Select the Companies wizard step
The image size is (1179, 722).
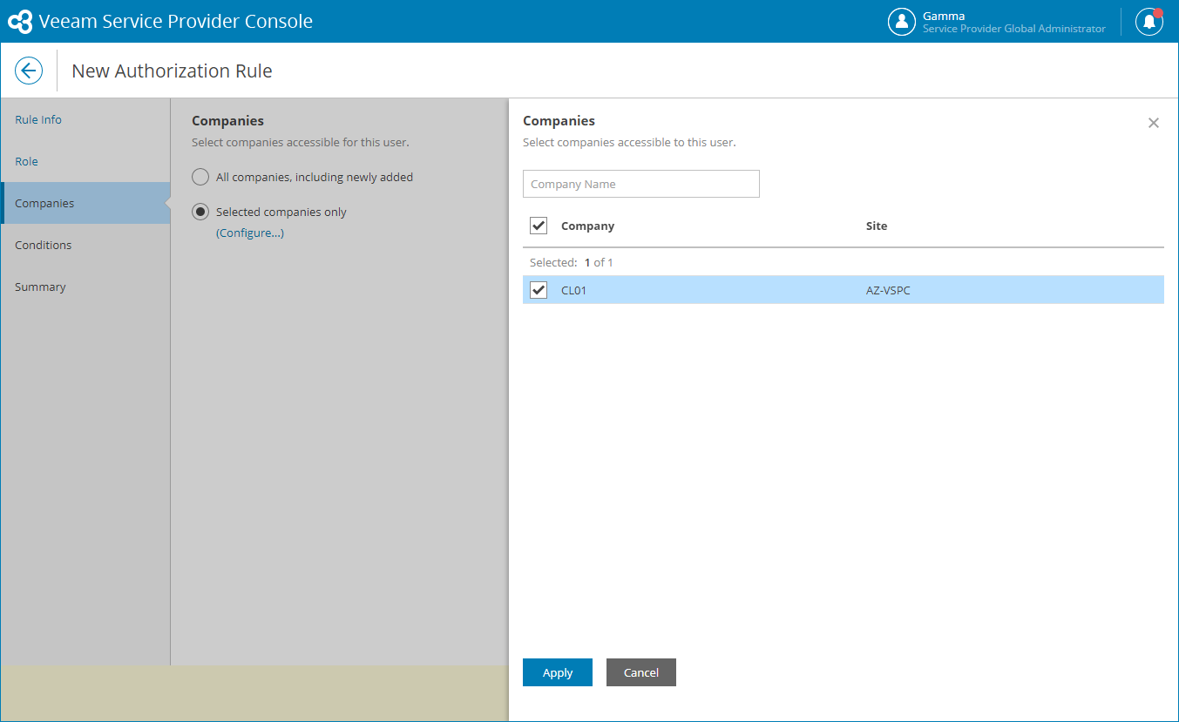(85, 203)
